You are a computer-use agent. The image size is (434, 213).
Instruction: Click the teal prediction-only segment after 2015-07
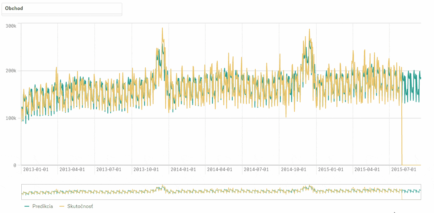tap(412, 86)
